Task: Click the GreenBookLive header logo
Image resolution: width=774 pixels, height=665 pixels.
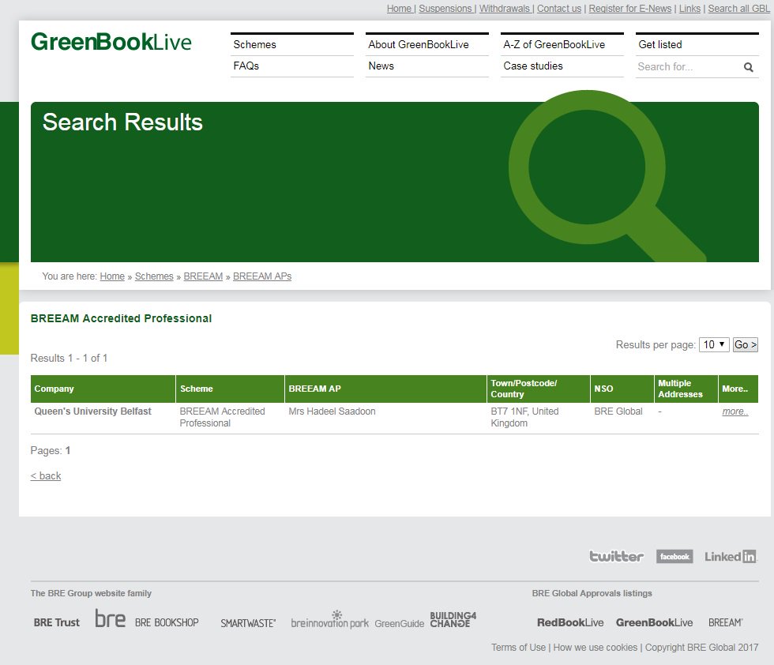Action: 111,42
